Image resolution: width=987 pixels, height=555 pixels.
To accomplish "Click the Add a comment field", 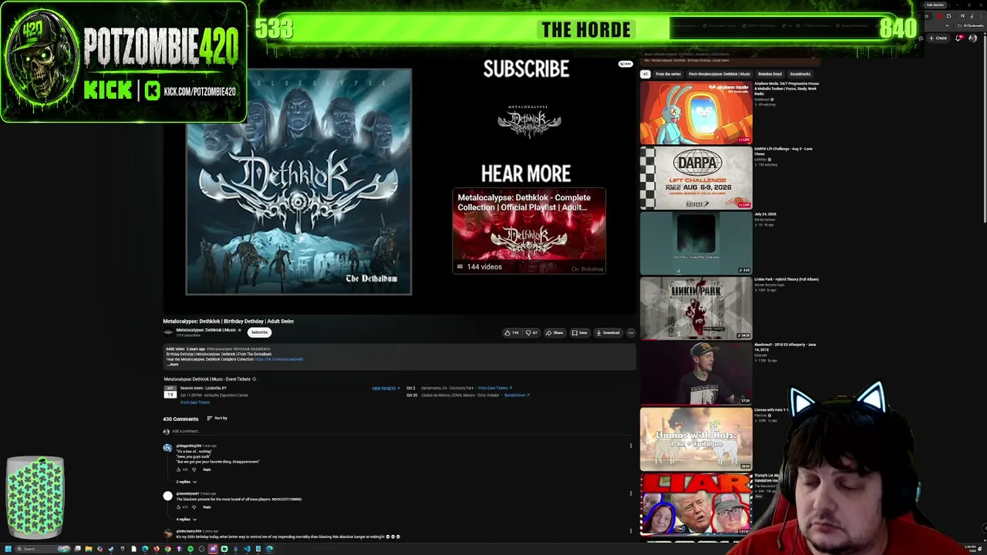I will 401,432.
